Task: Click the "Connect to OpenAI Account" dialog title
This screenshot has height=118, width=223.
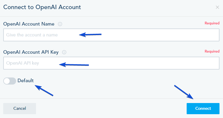Action: tap(42, 7)
